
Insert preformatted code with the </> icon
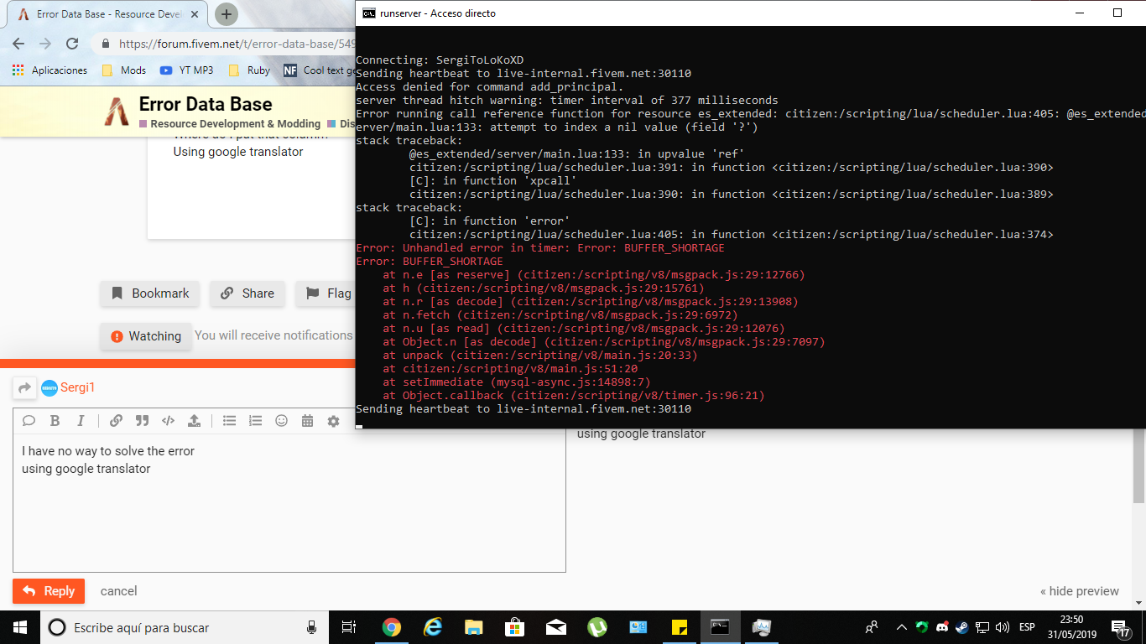pyautogui.click(x=168, y=421)
